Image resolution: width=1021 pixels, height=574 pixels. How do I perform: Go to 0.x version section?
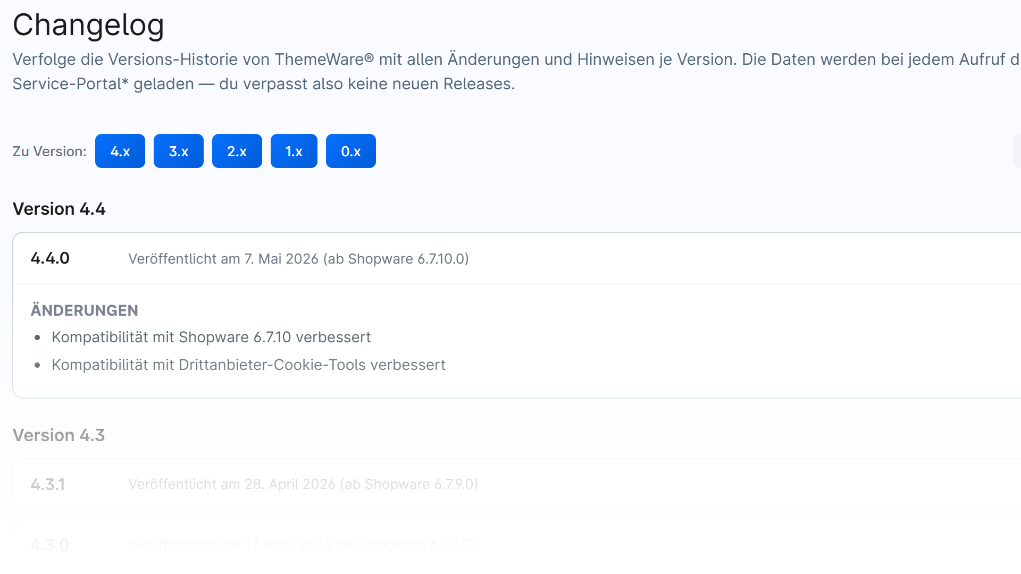click(351, 151)
